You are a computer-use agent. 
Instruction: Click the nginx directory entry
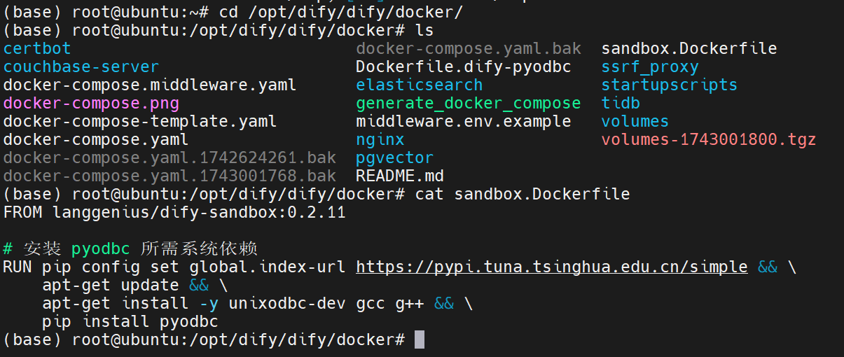coord(380,140)
